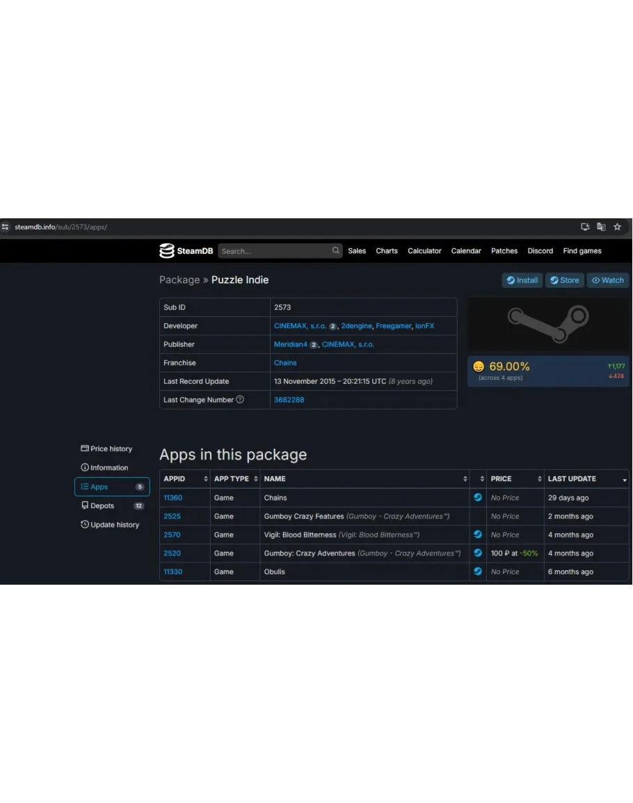Switch to the Price history tab
The image size is (633, 803).
point(106,448)
